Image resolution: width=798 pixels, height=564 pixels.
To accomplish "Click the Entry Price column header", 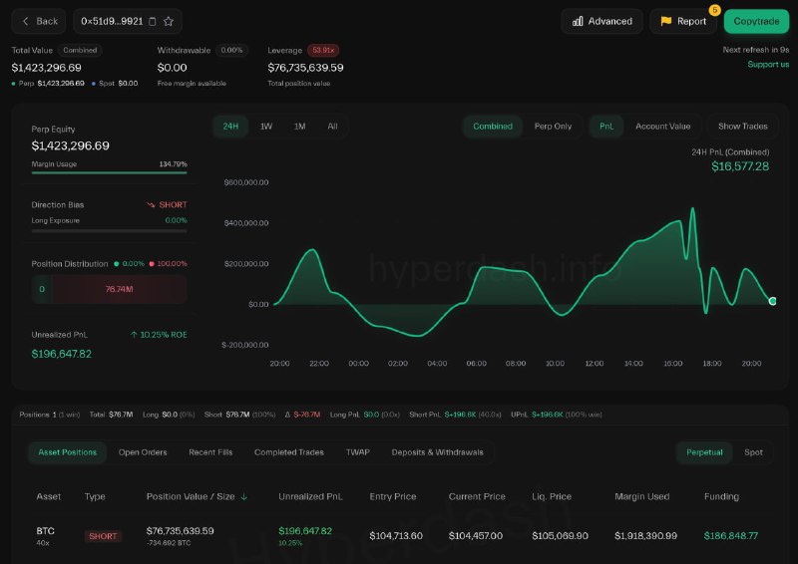I will 393,496.
